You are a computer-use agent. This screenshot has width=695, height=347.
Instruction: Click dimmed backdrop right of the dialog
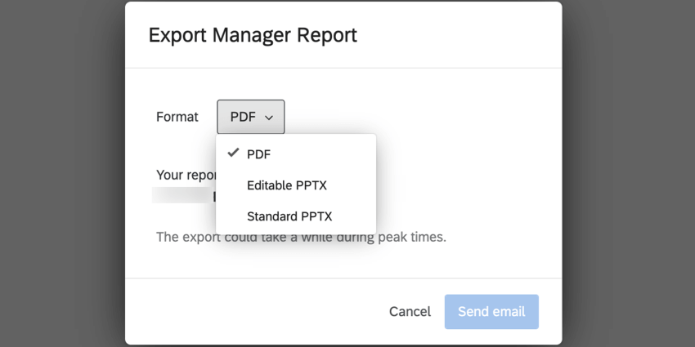(x=628, y=173)
